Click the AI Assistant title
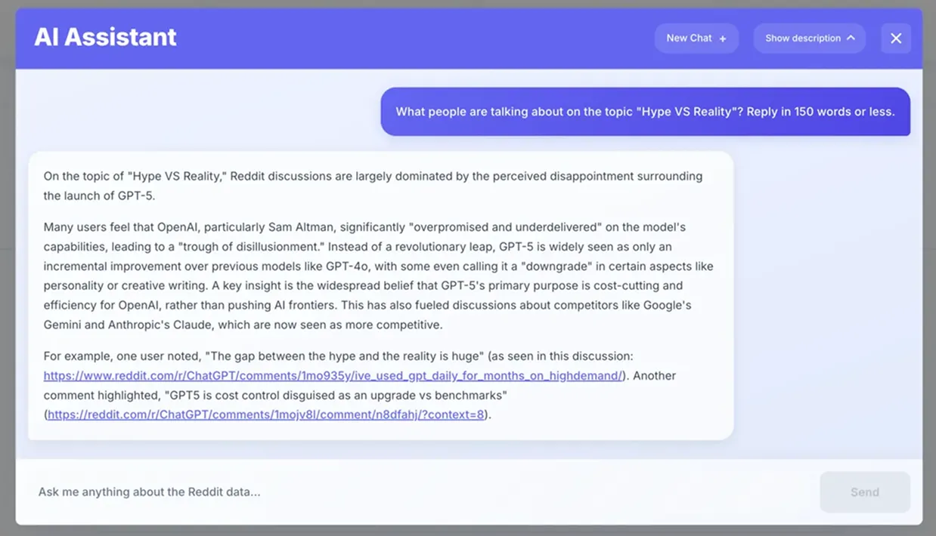The image size is (936, 536). coord(105,37)
